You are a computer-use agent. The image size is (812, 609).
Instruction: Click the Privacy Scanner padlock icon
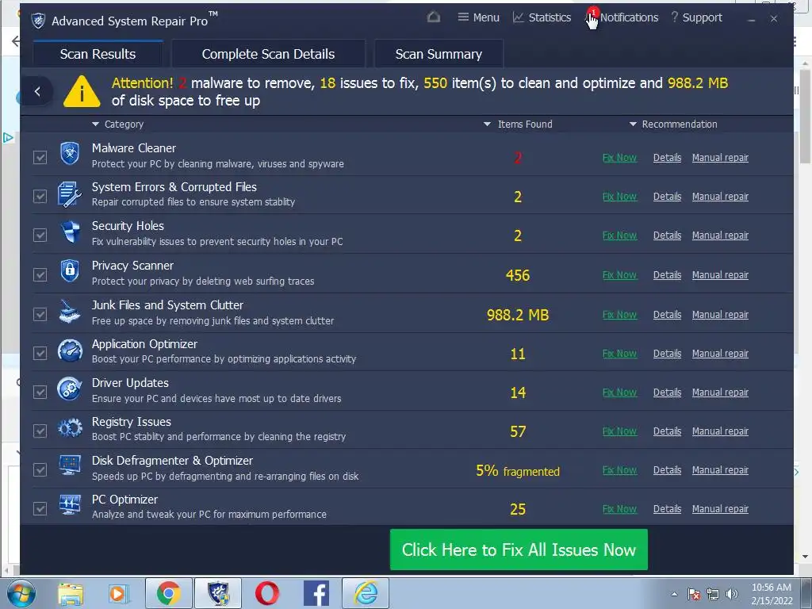70,271
